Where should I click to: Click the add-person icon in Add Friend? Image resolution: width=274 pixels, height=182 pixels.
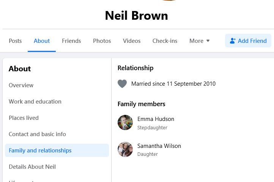point(233,41)
